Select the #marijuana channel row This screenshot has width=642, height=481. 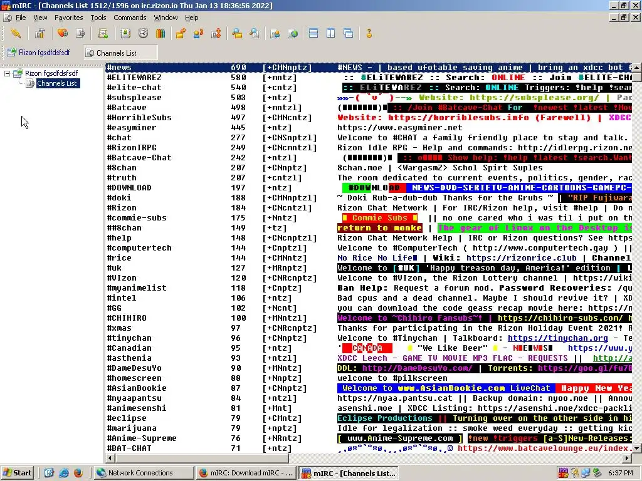pyautogui.click(x=369, y=428)
